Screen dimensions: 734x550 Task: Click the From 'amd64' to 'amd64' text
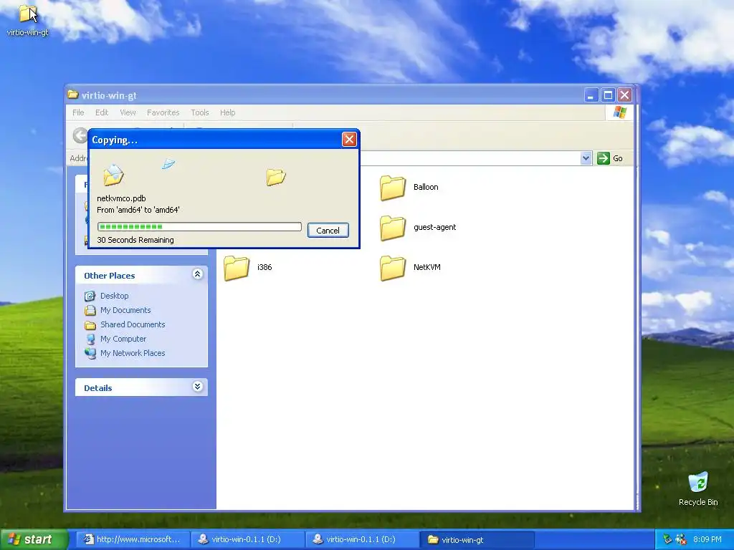click(x=138, y=211)
